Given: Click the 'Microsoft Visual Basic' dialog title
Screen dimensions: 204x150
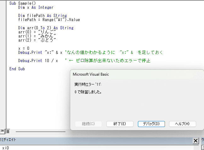Looking at the screenshot, I should pyautogui.click(x=91, y=74).
